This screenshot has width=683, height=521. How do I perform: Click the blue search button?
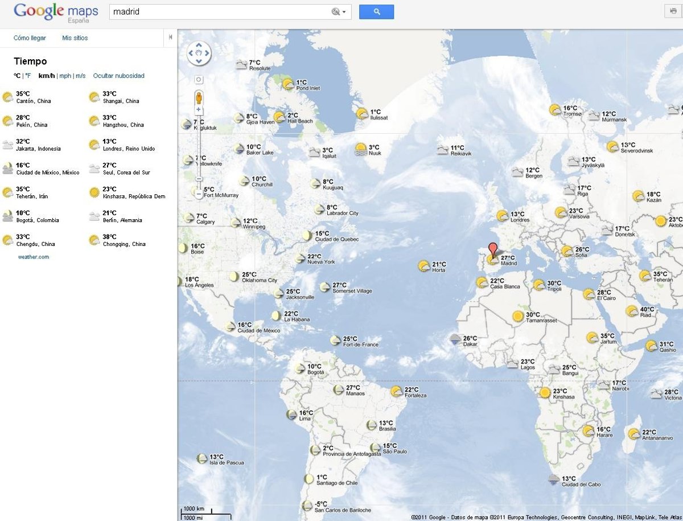376,12
